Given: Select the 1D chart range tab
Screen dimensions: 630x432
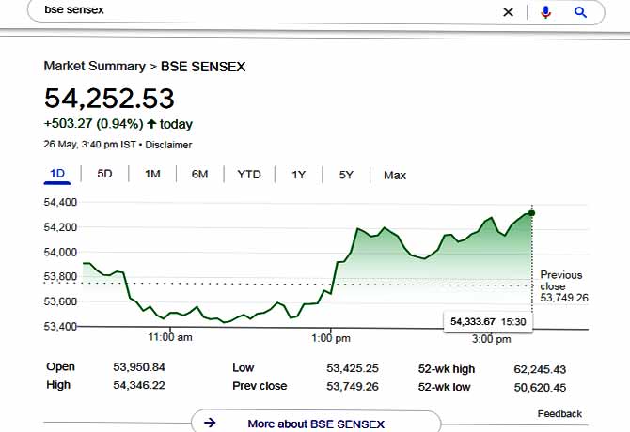Looking at the screenshot, I should [57, 174].
